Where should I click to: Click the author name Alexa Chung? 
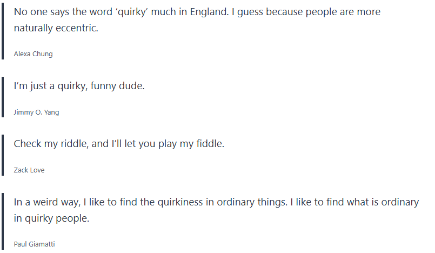[x=33, y=54]
